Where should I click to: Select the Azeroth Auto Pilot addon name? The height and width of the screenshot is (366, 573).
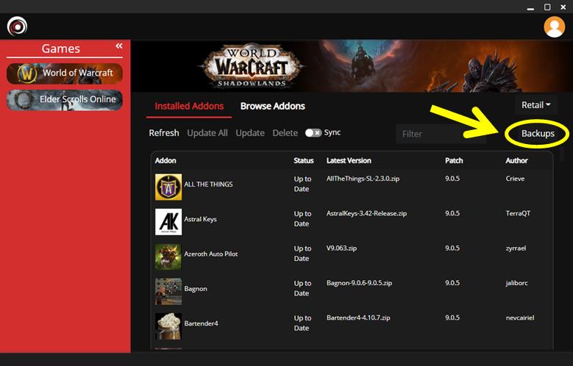click(211, 254)
